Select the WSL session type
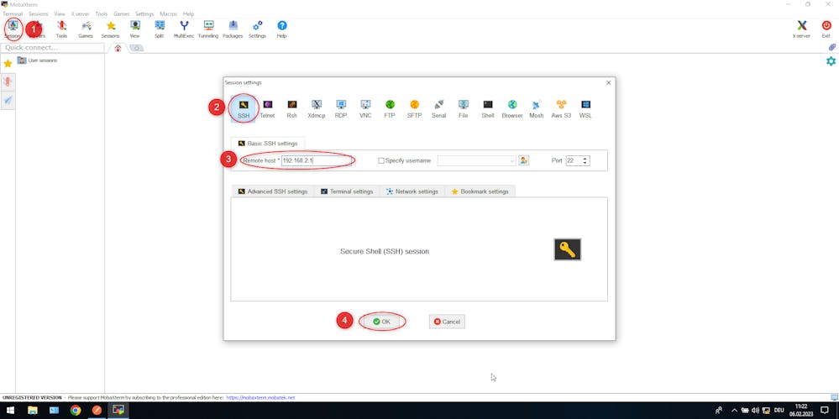 click(585, 108)
